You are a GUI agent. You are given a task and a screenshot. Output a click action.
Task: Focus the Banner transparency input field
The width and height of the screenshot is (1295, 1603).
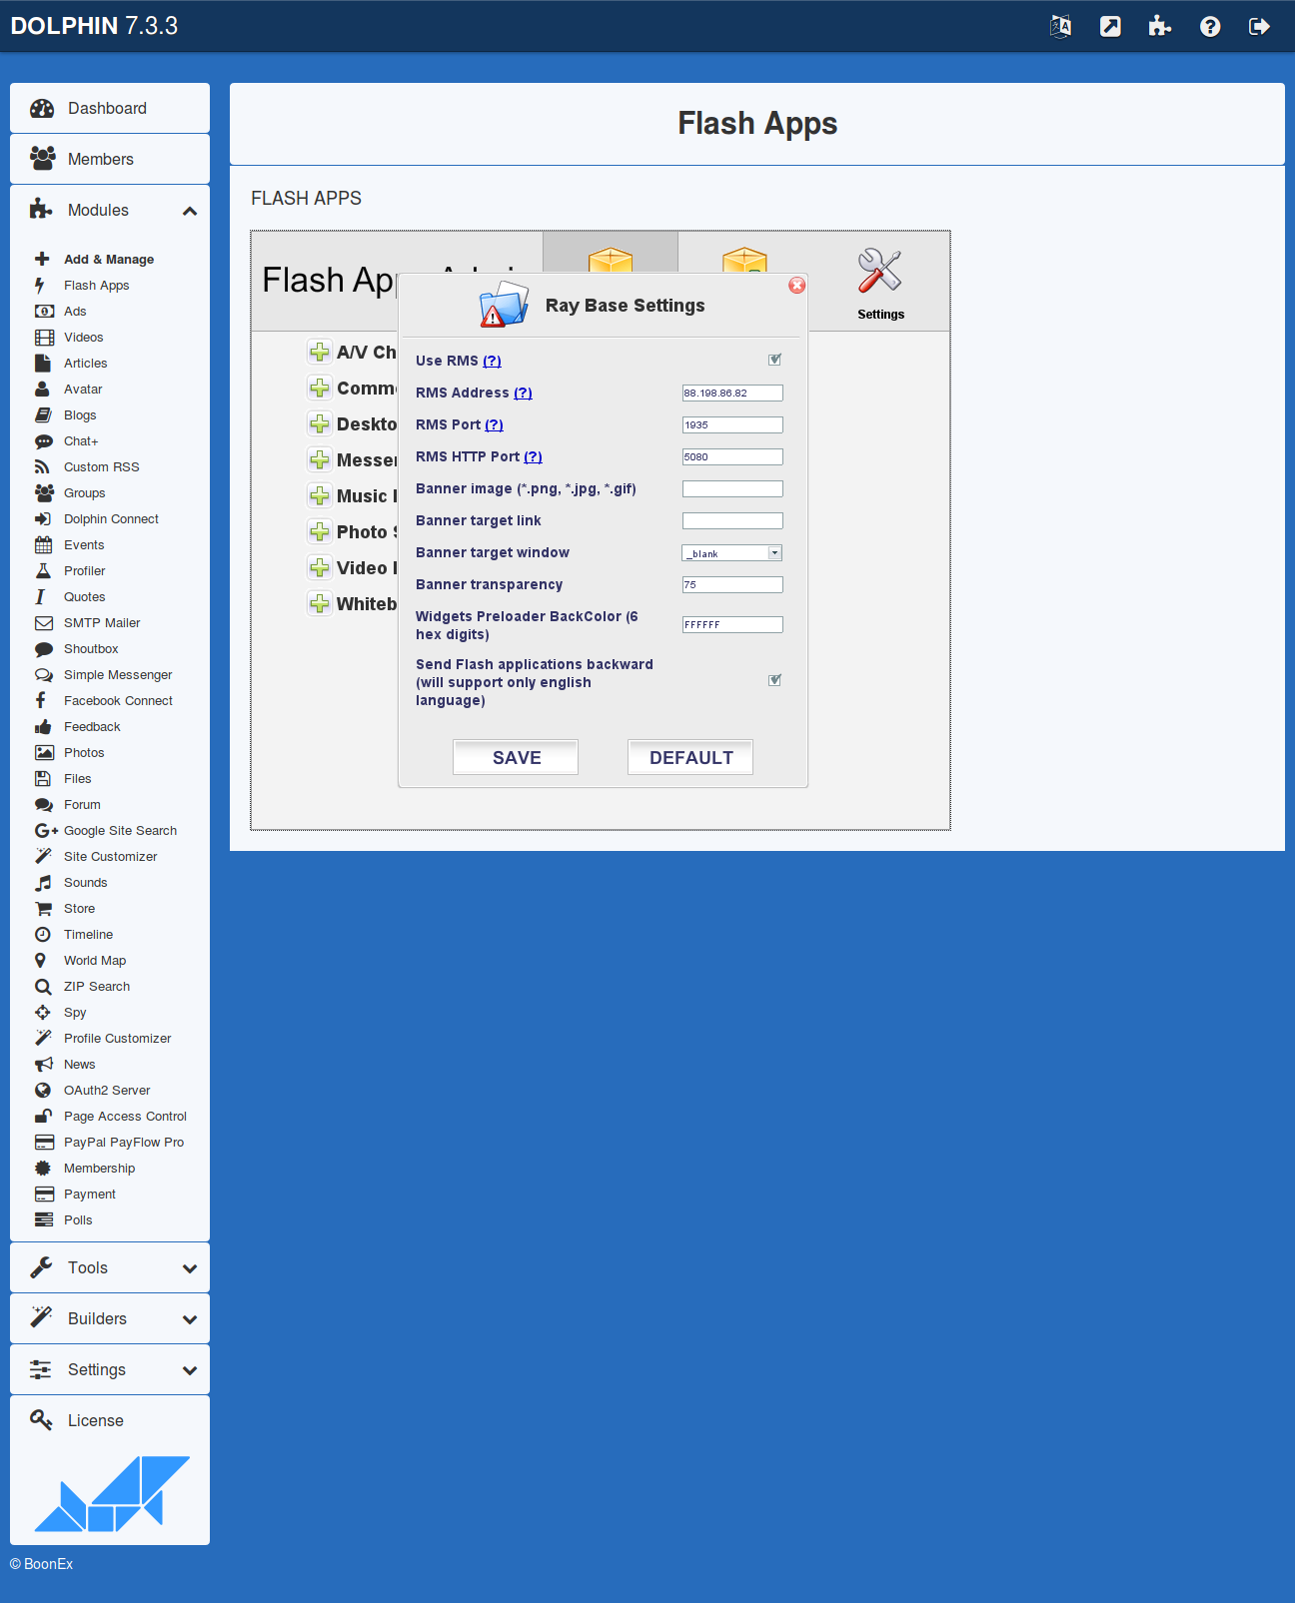pyautogui.click(x=732, y=584)
